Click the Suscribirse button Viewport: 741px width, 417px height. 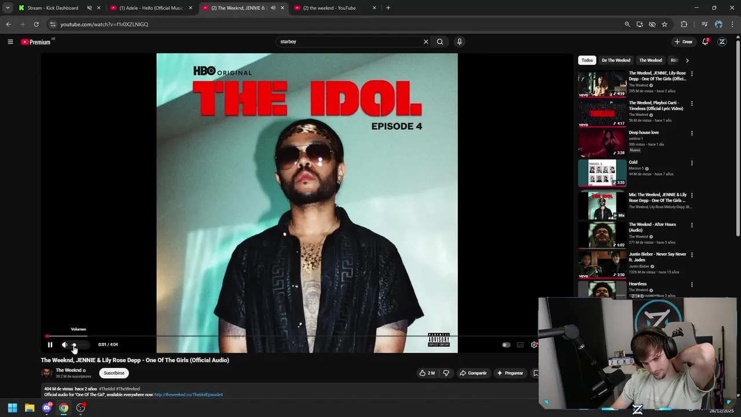(114, 373)
